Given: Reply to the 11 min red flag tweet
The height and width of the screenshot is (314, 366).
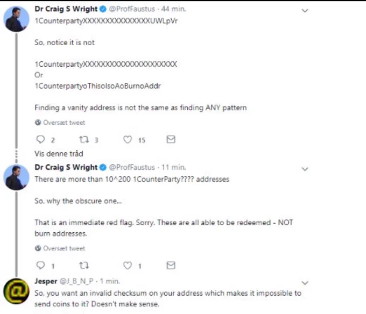Looking at the screenshot, I should [x=40, y=265].
